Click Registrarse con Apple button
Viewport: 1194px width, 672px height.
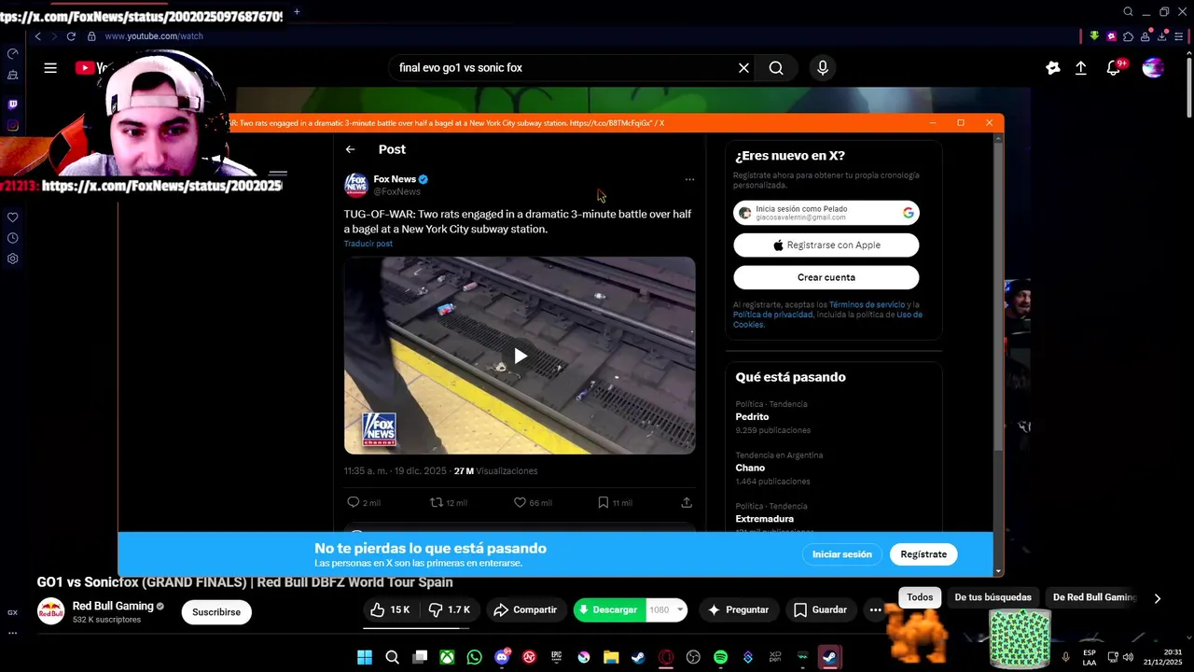pos(826,245)
